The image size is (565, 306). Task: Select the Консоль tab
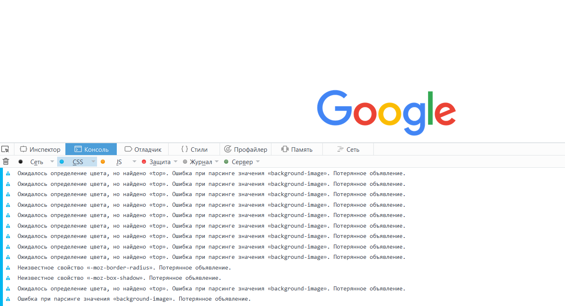(91, 149)
